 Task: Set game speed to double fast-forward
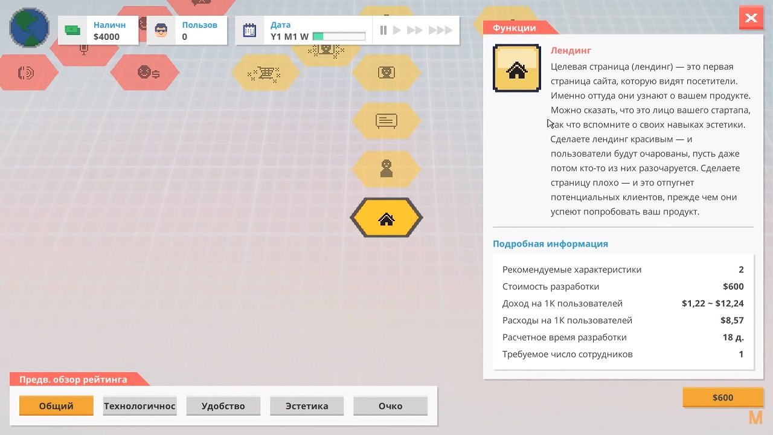[x=415, y=30]
